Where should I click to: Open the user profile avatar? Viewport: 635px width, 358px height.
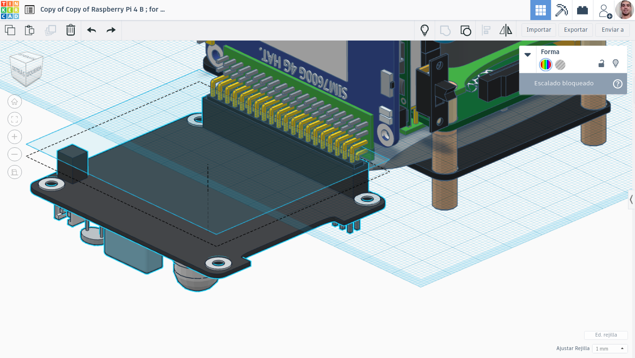624,10
